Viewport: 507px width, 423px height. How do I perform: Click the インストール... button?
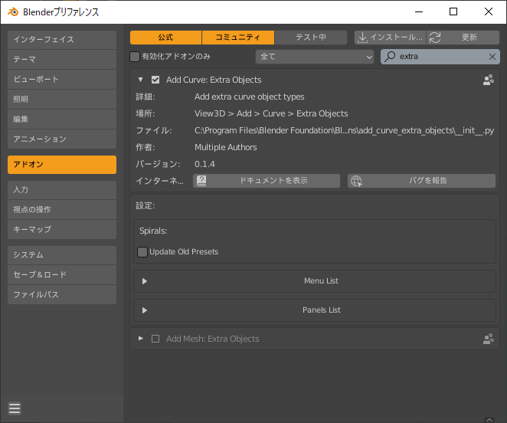pyautogui.click(x=391, y=38)
